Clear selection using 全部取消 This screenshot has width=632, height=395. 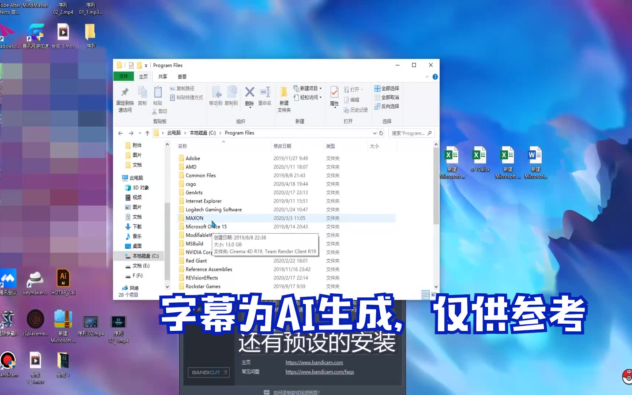click(x=387, y=97)
